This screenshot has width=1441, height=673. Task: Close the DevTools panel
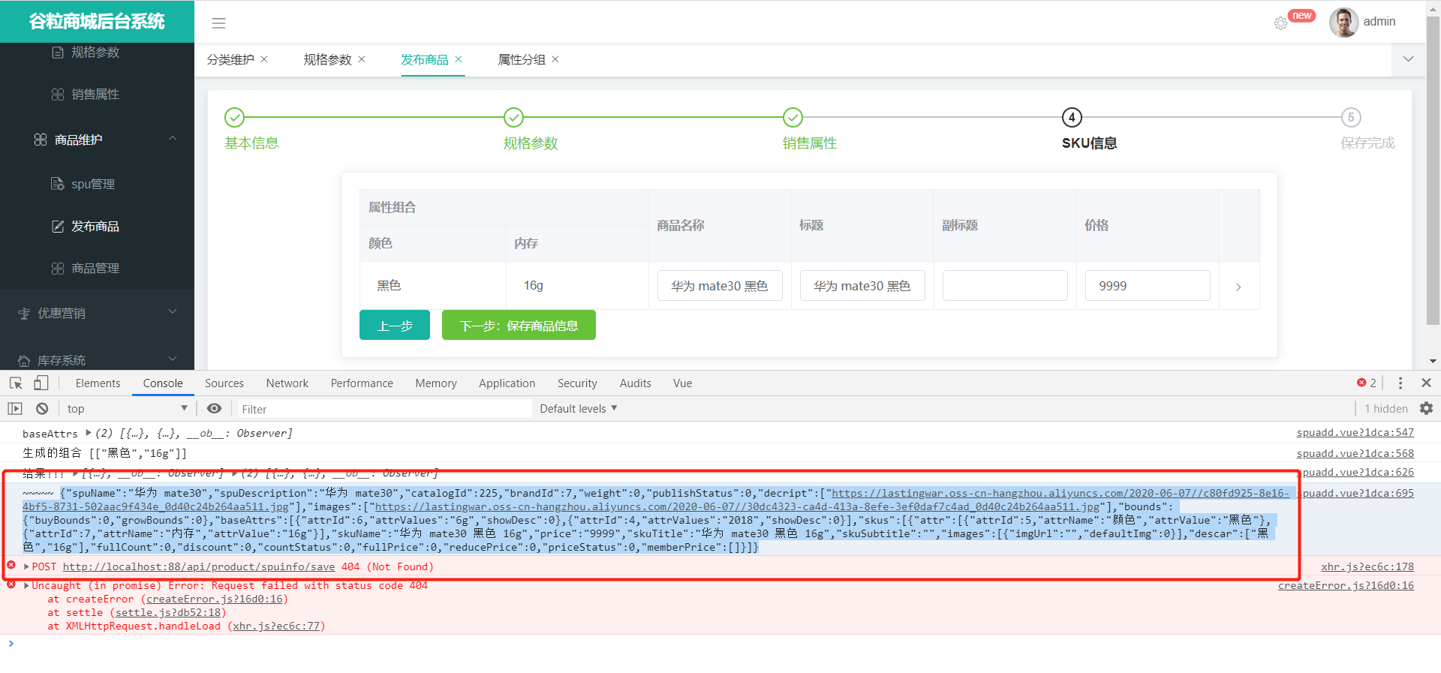coord(1426,383)
